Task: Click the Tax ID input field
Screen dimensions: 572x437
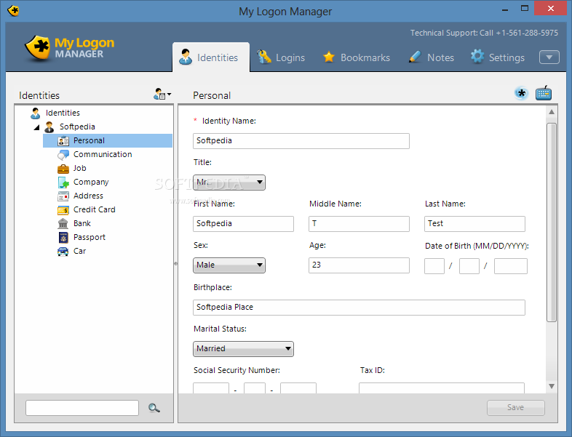Action: tap(442, 388)
